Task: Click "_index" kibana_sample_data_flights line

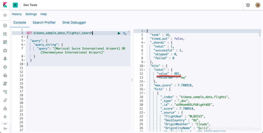Action: click(x=195, y=97)
